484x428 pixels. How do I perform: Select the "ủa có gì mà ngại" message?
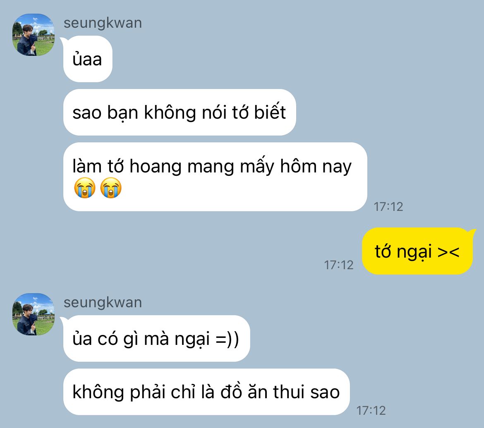click(x=156, y=339)
